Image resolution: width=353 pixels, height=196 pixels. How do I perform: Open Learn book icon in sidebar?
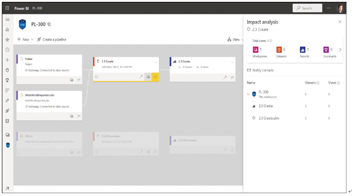point(7,121)
